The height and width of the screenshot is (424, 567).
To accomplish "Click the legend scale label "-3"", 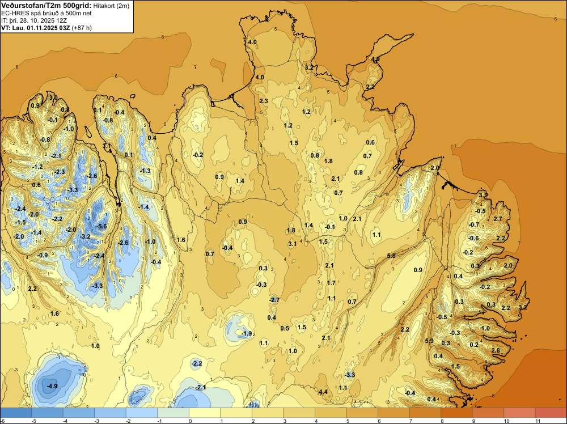I will (x=96, y=421).
